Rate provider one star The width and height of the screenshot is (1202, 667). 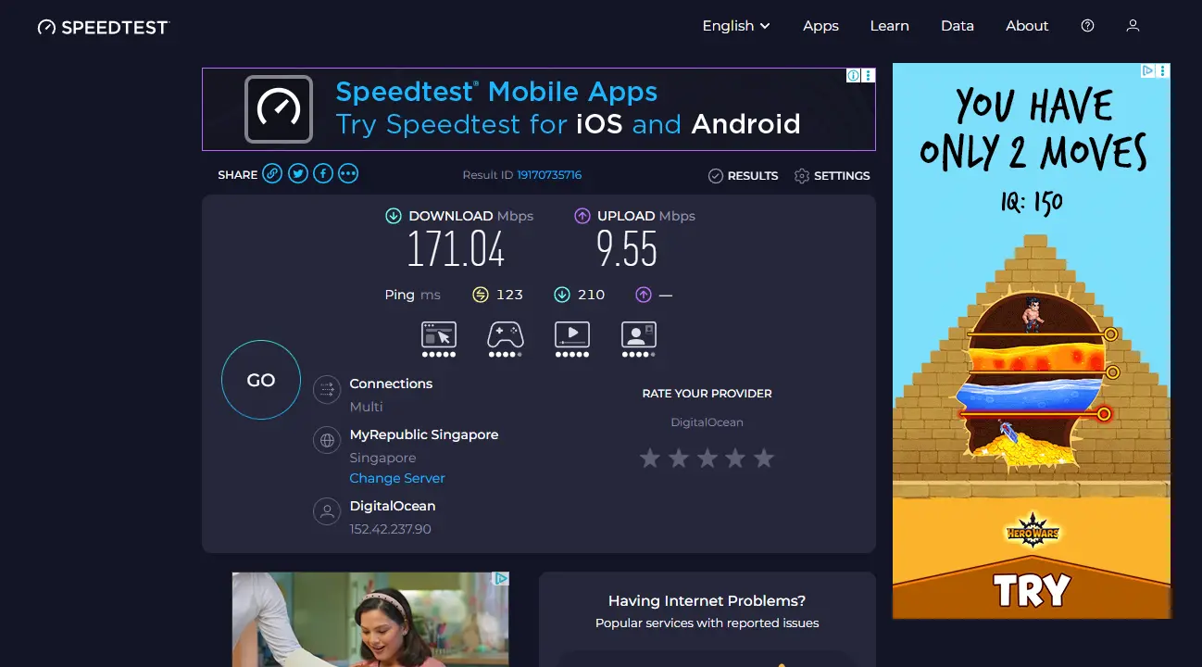(x=650, y=458)
